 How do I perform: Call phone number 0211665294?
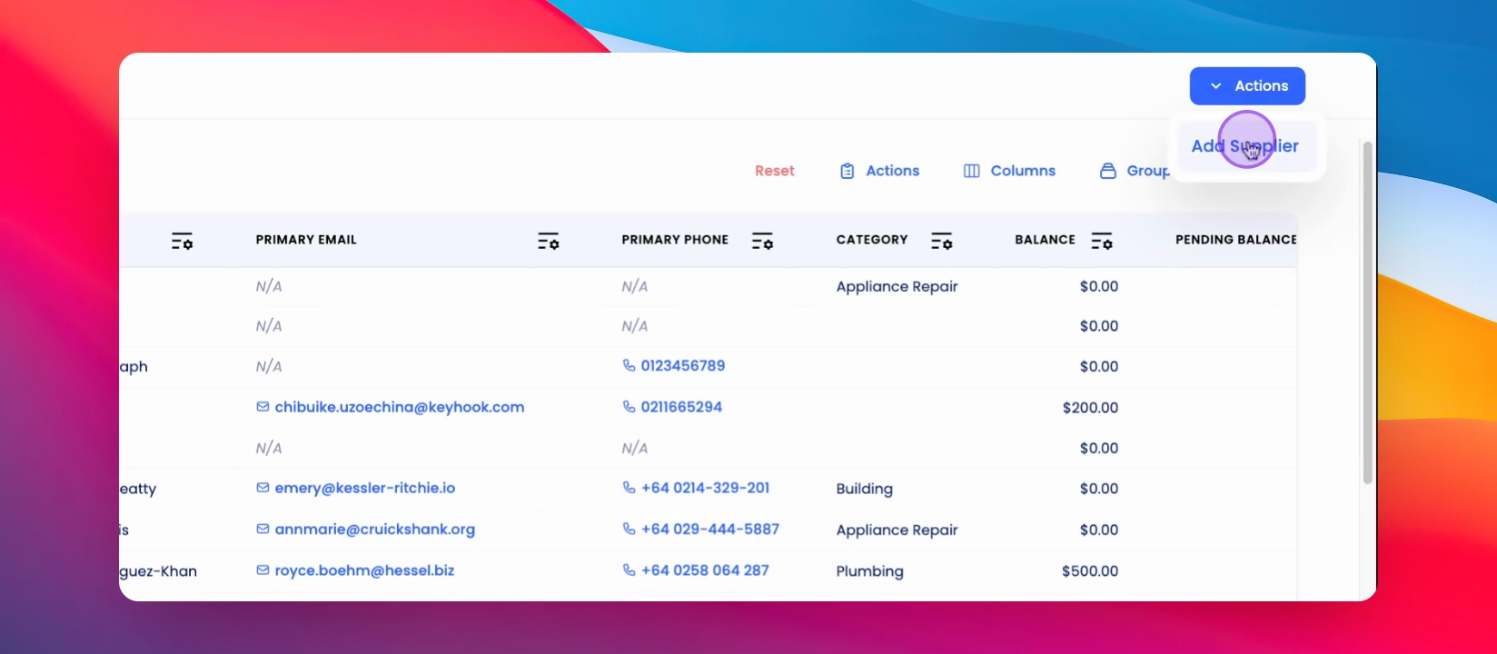681,407
